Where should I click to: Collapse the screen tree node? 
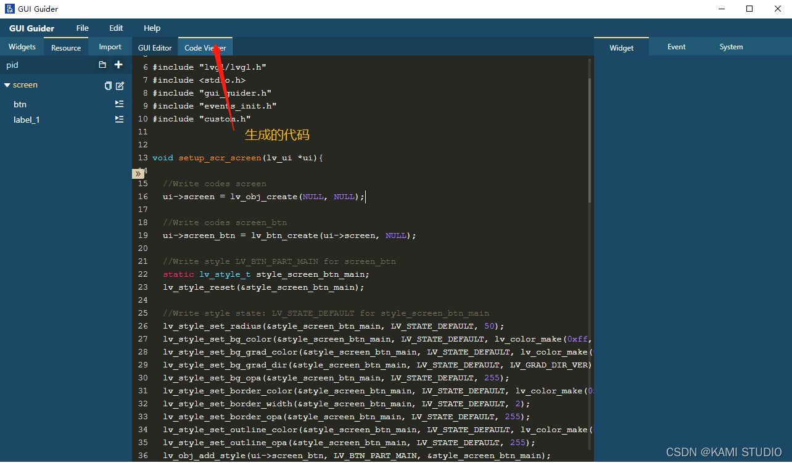click(x=7, y=85)
